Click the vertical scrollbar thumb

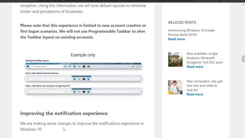(x=243, y=59)
